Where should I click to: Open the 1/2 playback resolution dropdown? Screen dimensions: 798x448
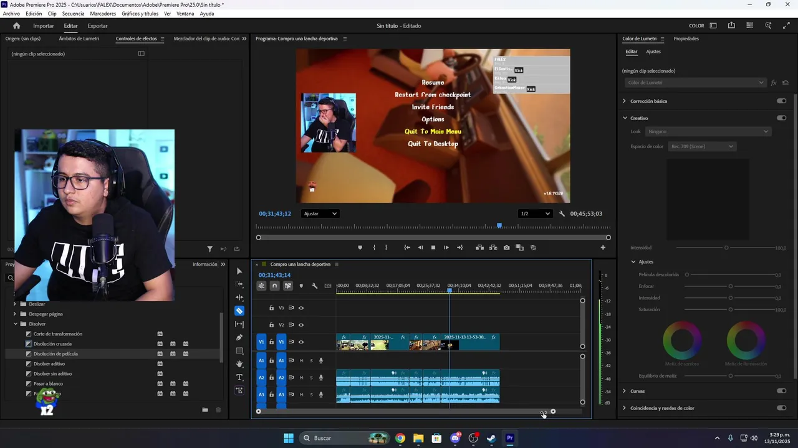click(x=536, y=213)
